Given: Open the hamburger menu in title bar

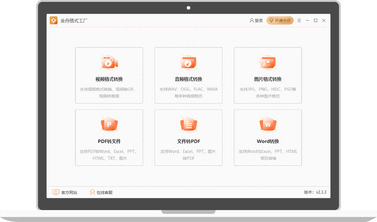Looking at the screenshot, I should point(299,20).
